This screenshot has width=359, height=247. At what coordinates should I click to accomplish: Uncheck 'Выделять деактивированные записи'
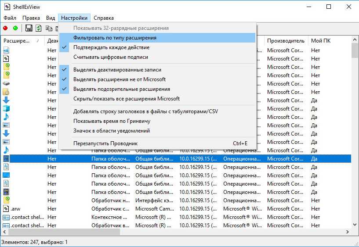point(117,70)
